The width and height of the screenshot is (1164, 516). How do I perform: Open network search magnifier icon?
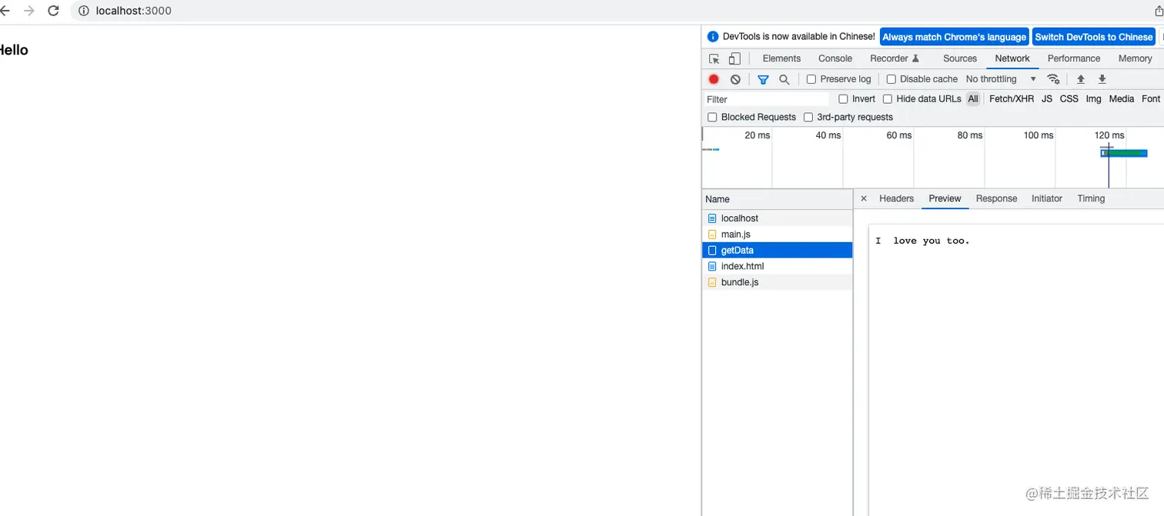tap(784, 79)
